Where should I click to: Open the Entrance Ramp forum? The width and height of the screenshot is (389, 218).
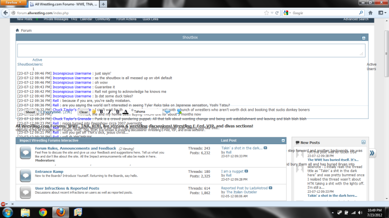49,171
